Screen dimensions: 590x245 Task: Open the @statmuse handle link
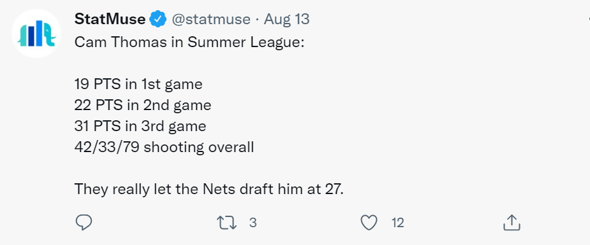click(x=211, y=18)
